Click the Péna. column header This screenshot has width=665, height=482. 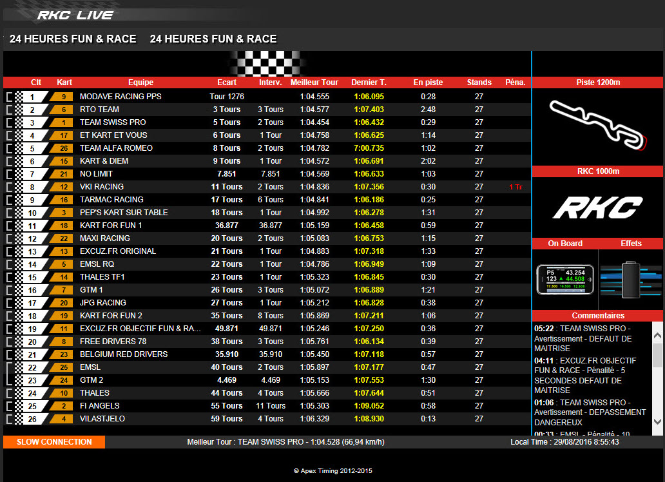coord(516,82)
